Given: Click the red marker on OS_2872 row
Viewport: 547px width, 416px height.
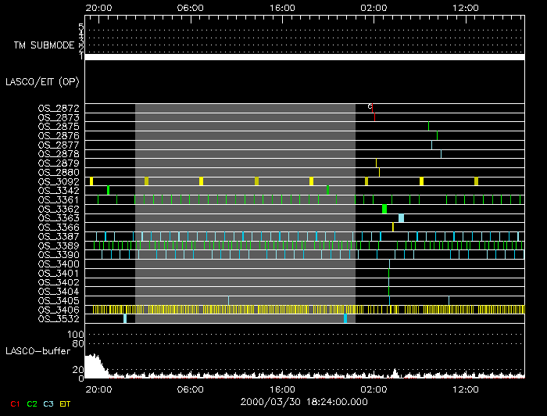Looking at the screenshot, I should pyautogui.click(x=373, y=108).
